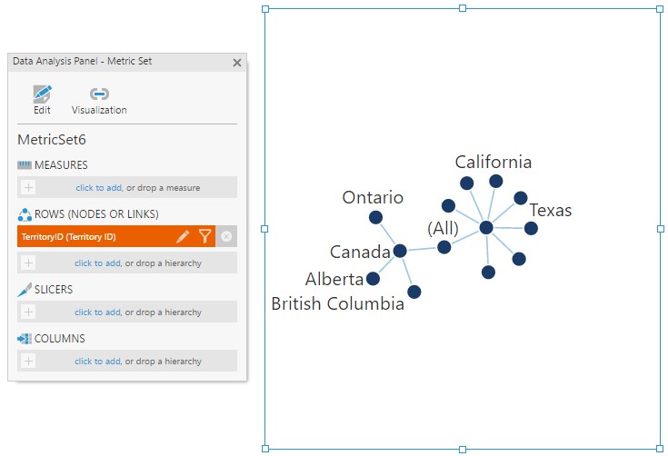Click the plus box in Columns section

[x=28, y=361]
